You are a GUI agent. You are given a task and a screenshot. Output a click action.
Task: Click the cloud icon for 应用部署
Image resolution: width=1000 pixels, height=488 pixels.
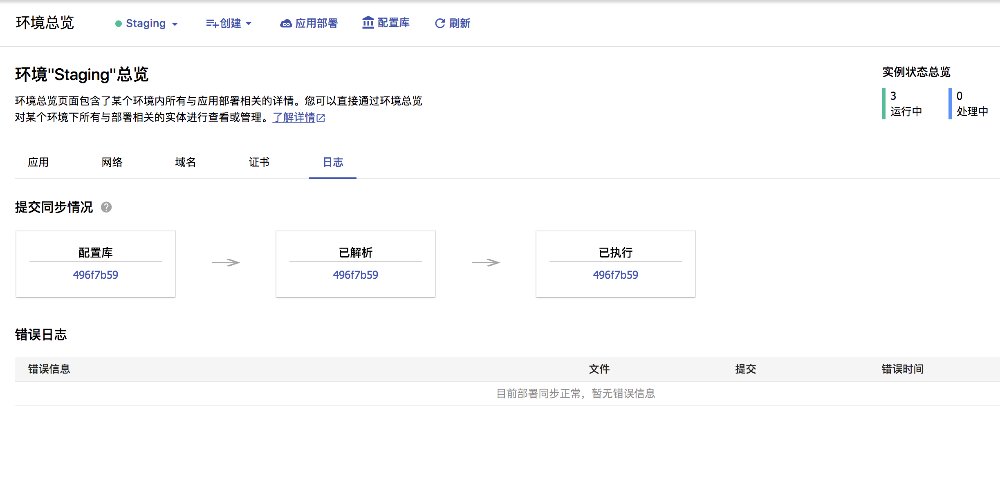click(x=286, y=24)
